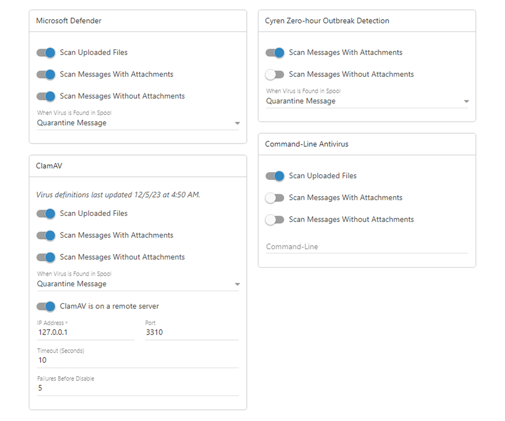Viewport: 505px width, 421px height.
Task: Disable ClamAV Scan Messages With Attachments
Action: click(46, 235)
